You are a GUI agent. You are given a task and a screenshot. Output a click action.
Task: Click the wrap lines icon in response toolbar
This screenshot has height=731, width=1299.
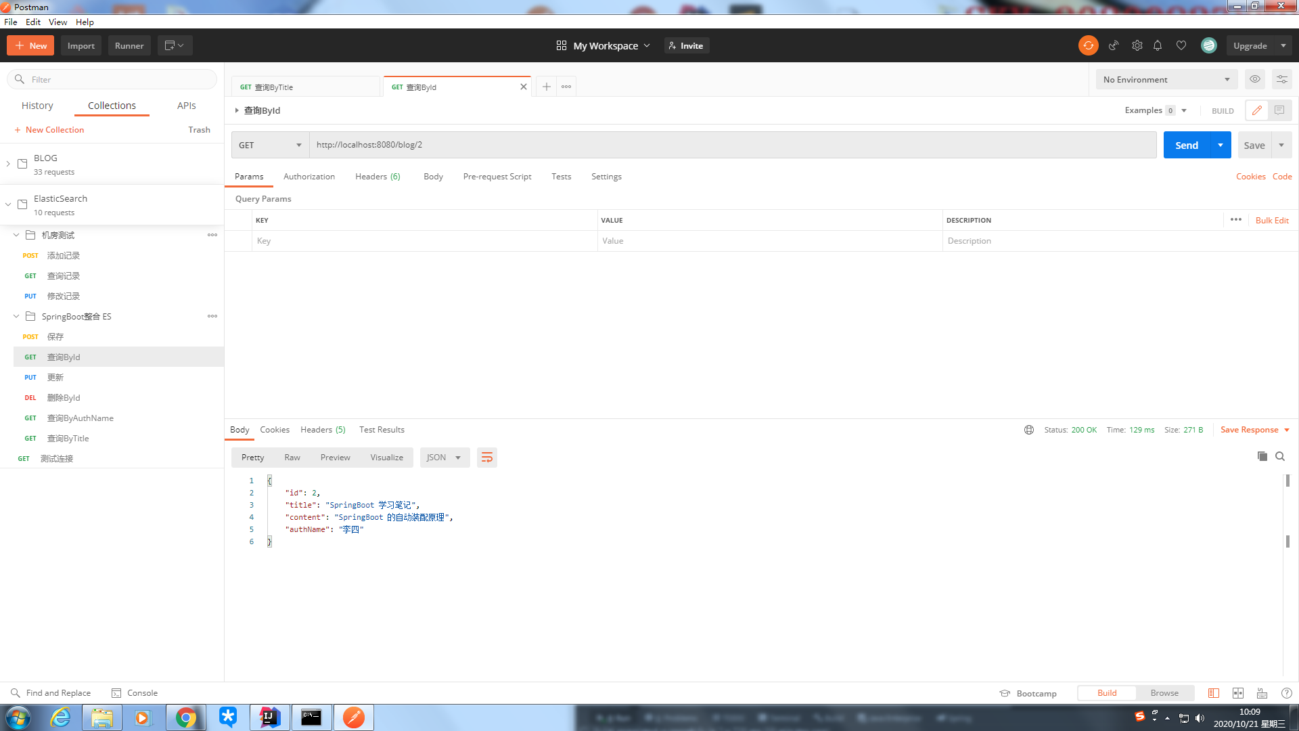click(x=486, y=458)
